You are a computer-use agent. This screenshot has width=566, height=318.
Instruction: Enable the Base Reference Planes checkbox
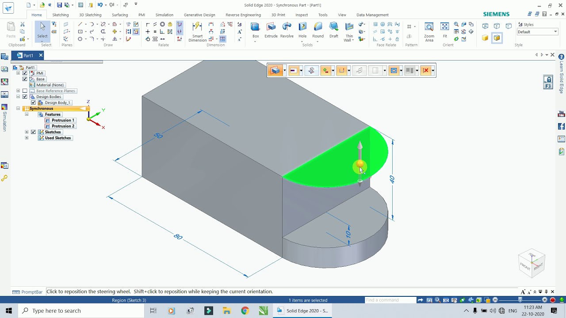(25, 91)
